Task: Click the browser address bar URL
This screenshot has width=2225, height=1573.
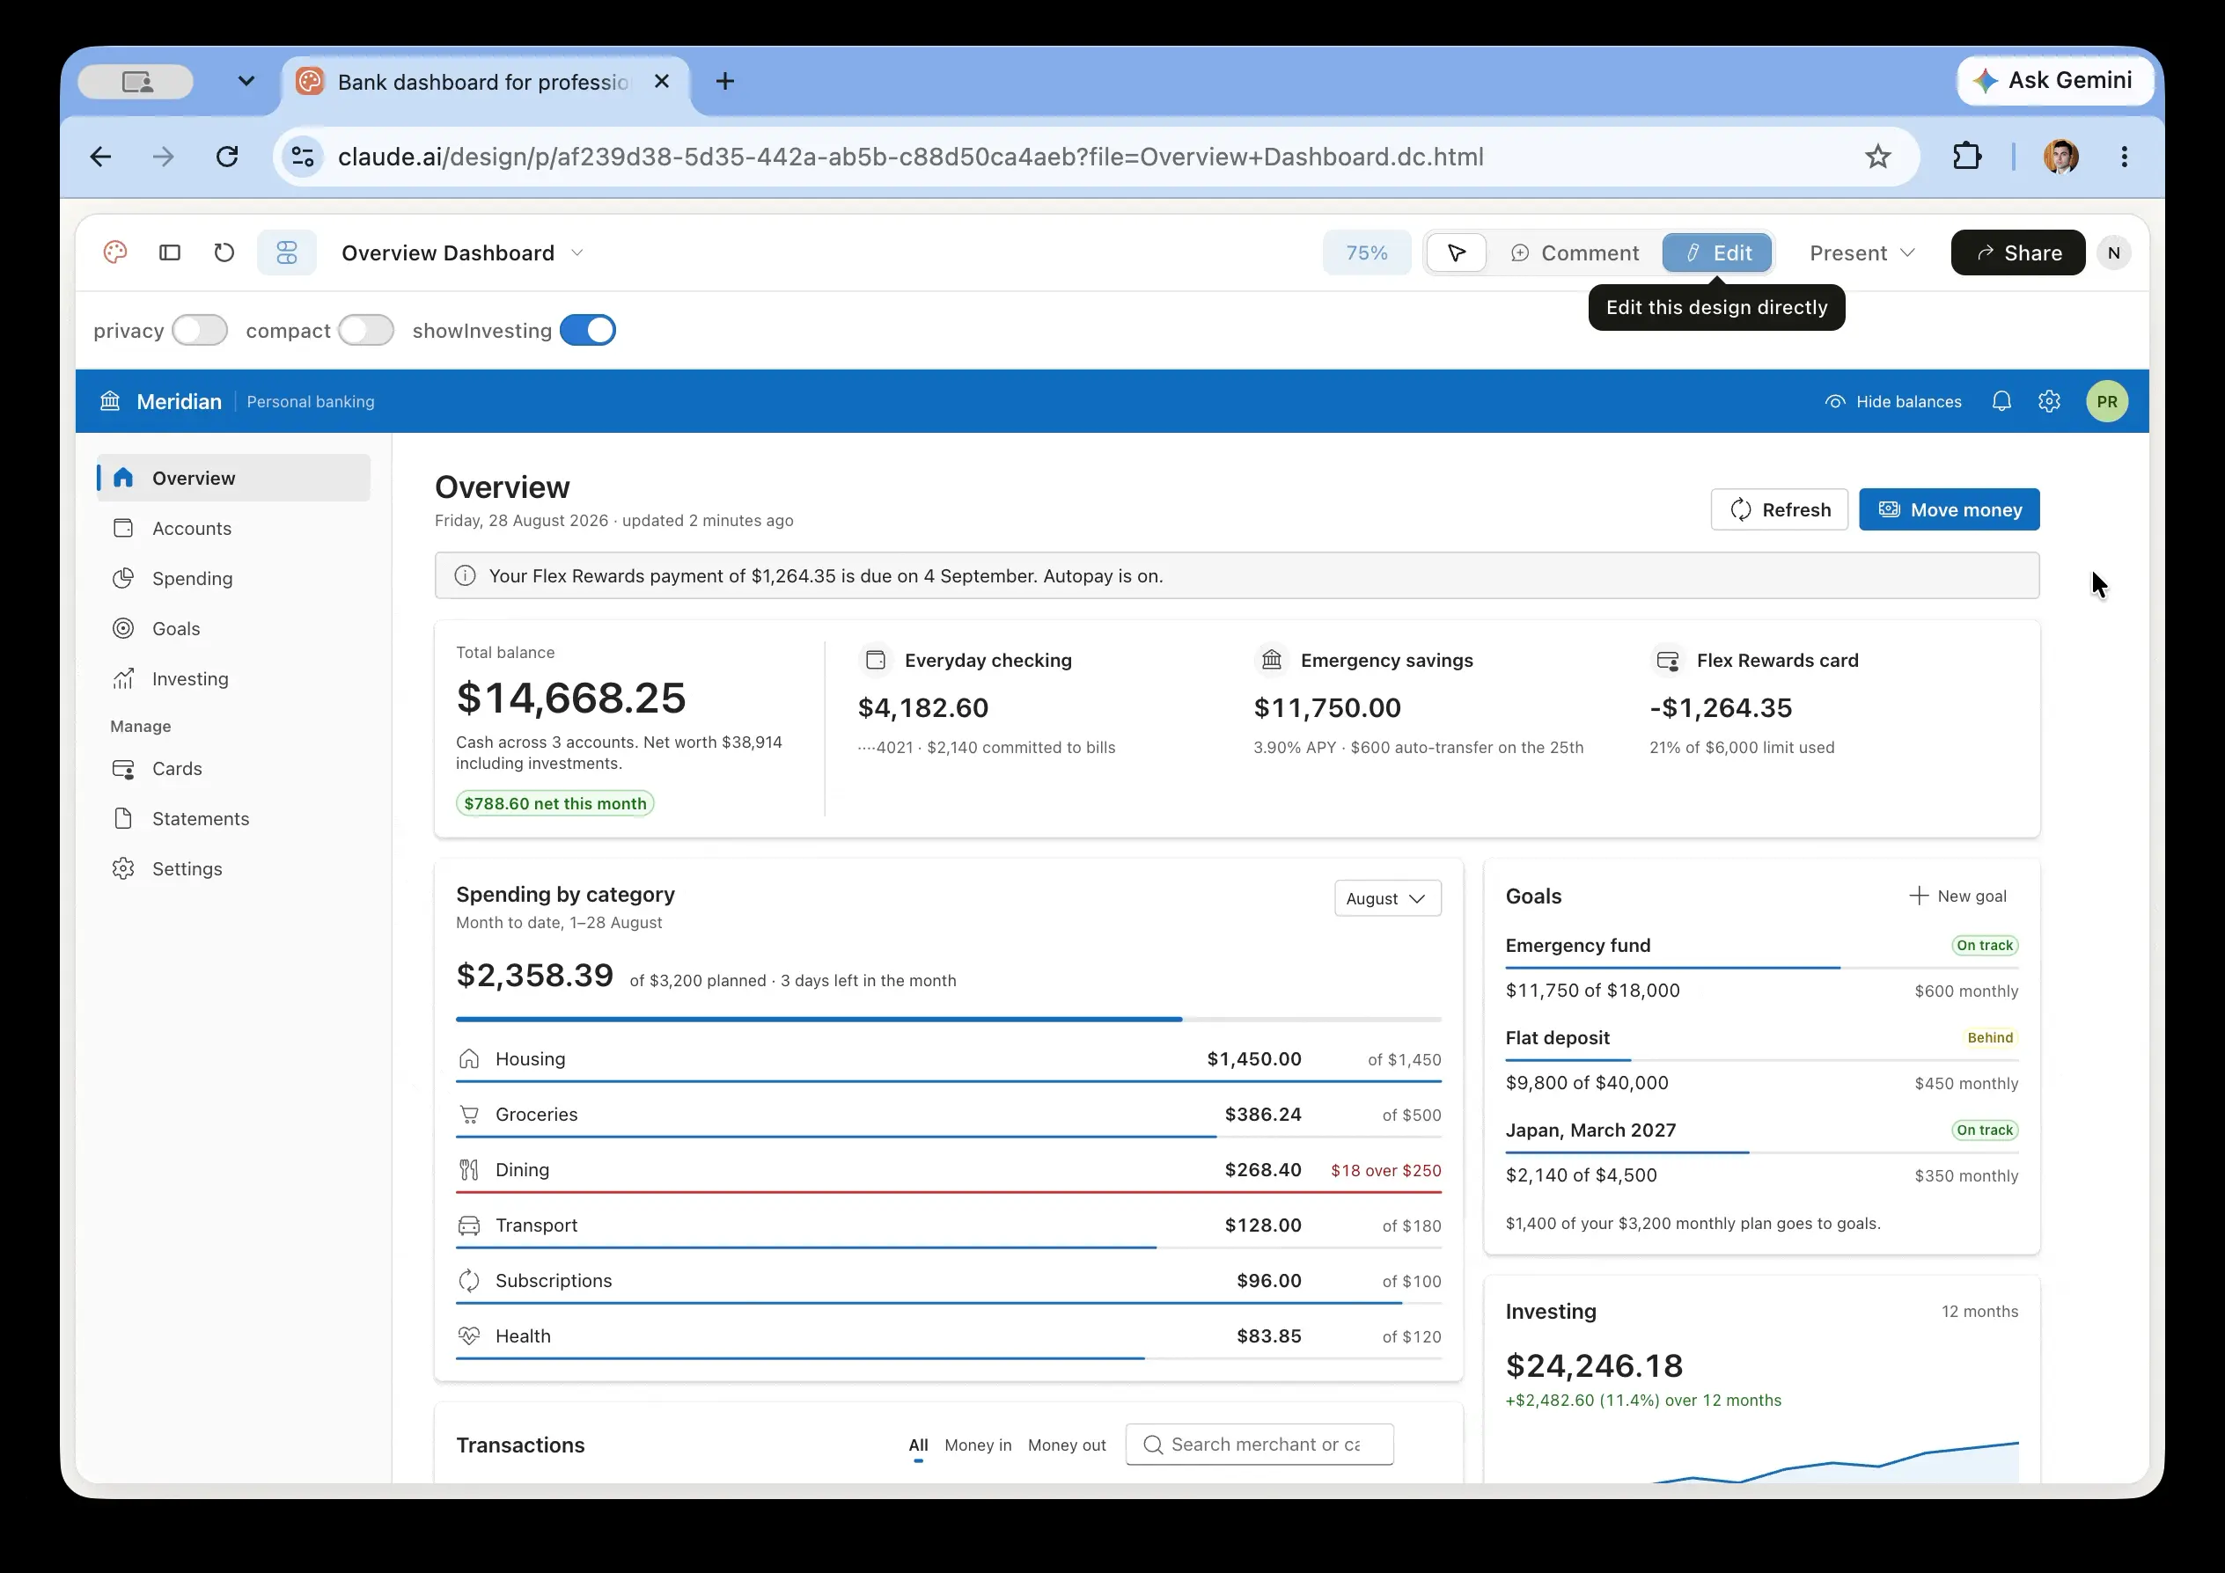Action: tap(910, 156)
